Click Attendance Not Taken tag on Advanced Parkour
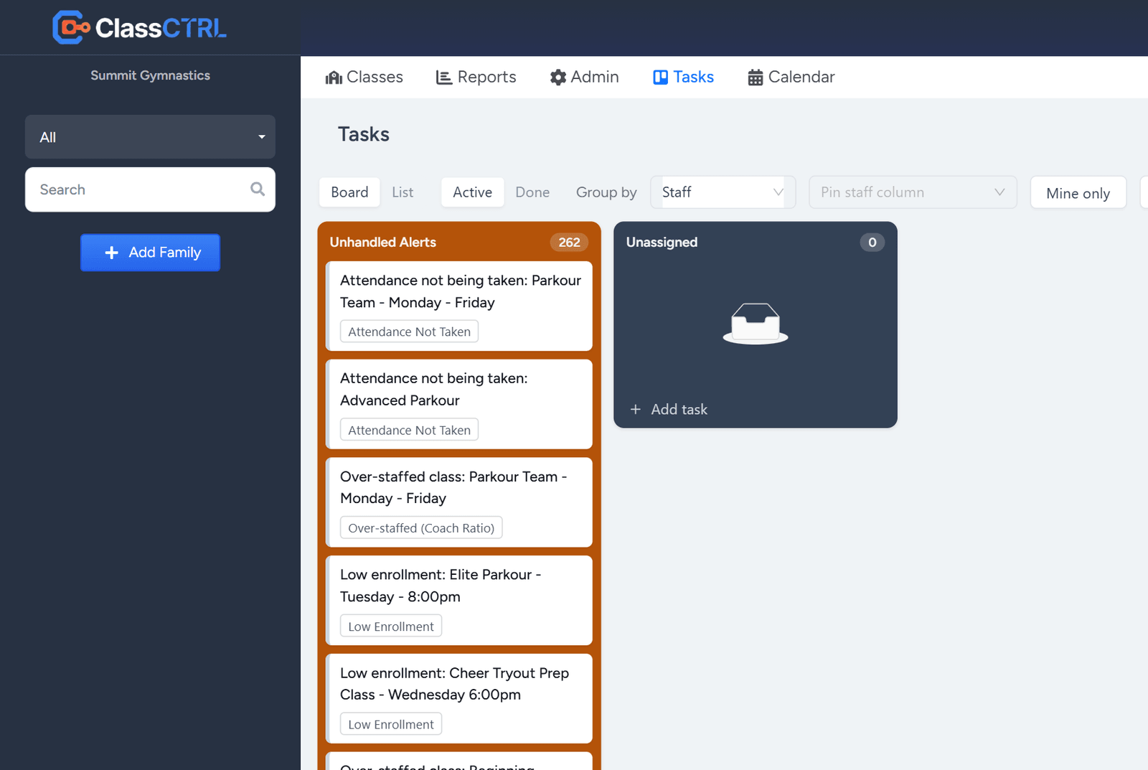 (x=409, y=430)
